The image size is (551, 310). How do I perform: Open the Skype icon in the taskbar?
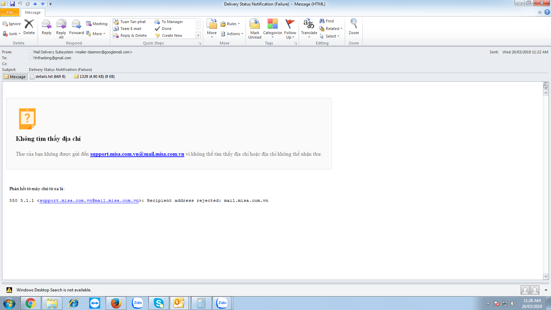(159, 303)
